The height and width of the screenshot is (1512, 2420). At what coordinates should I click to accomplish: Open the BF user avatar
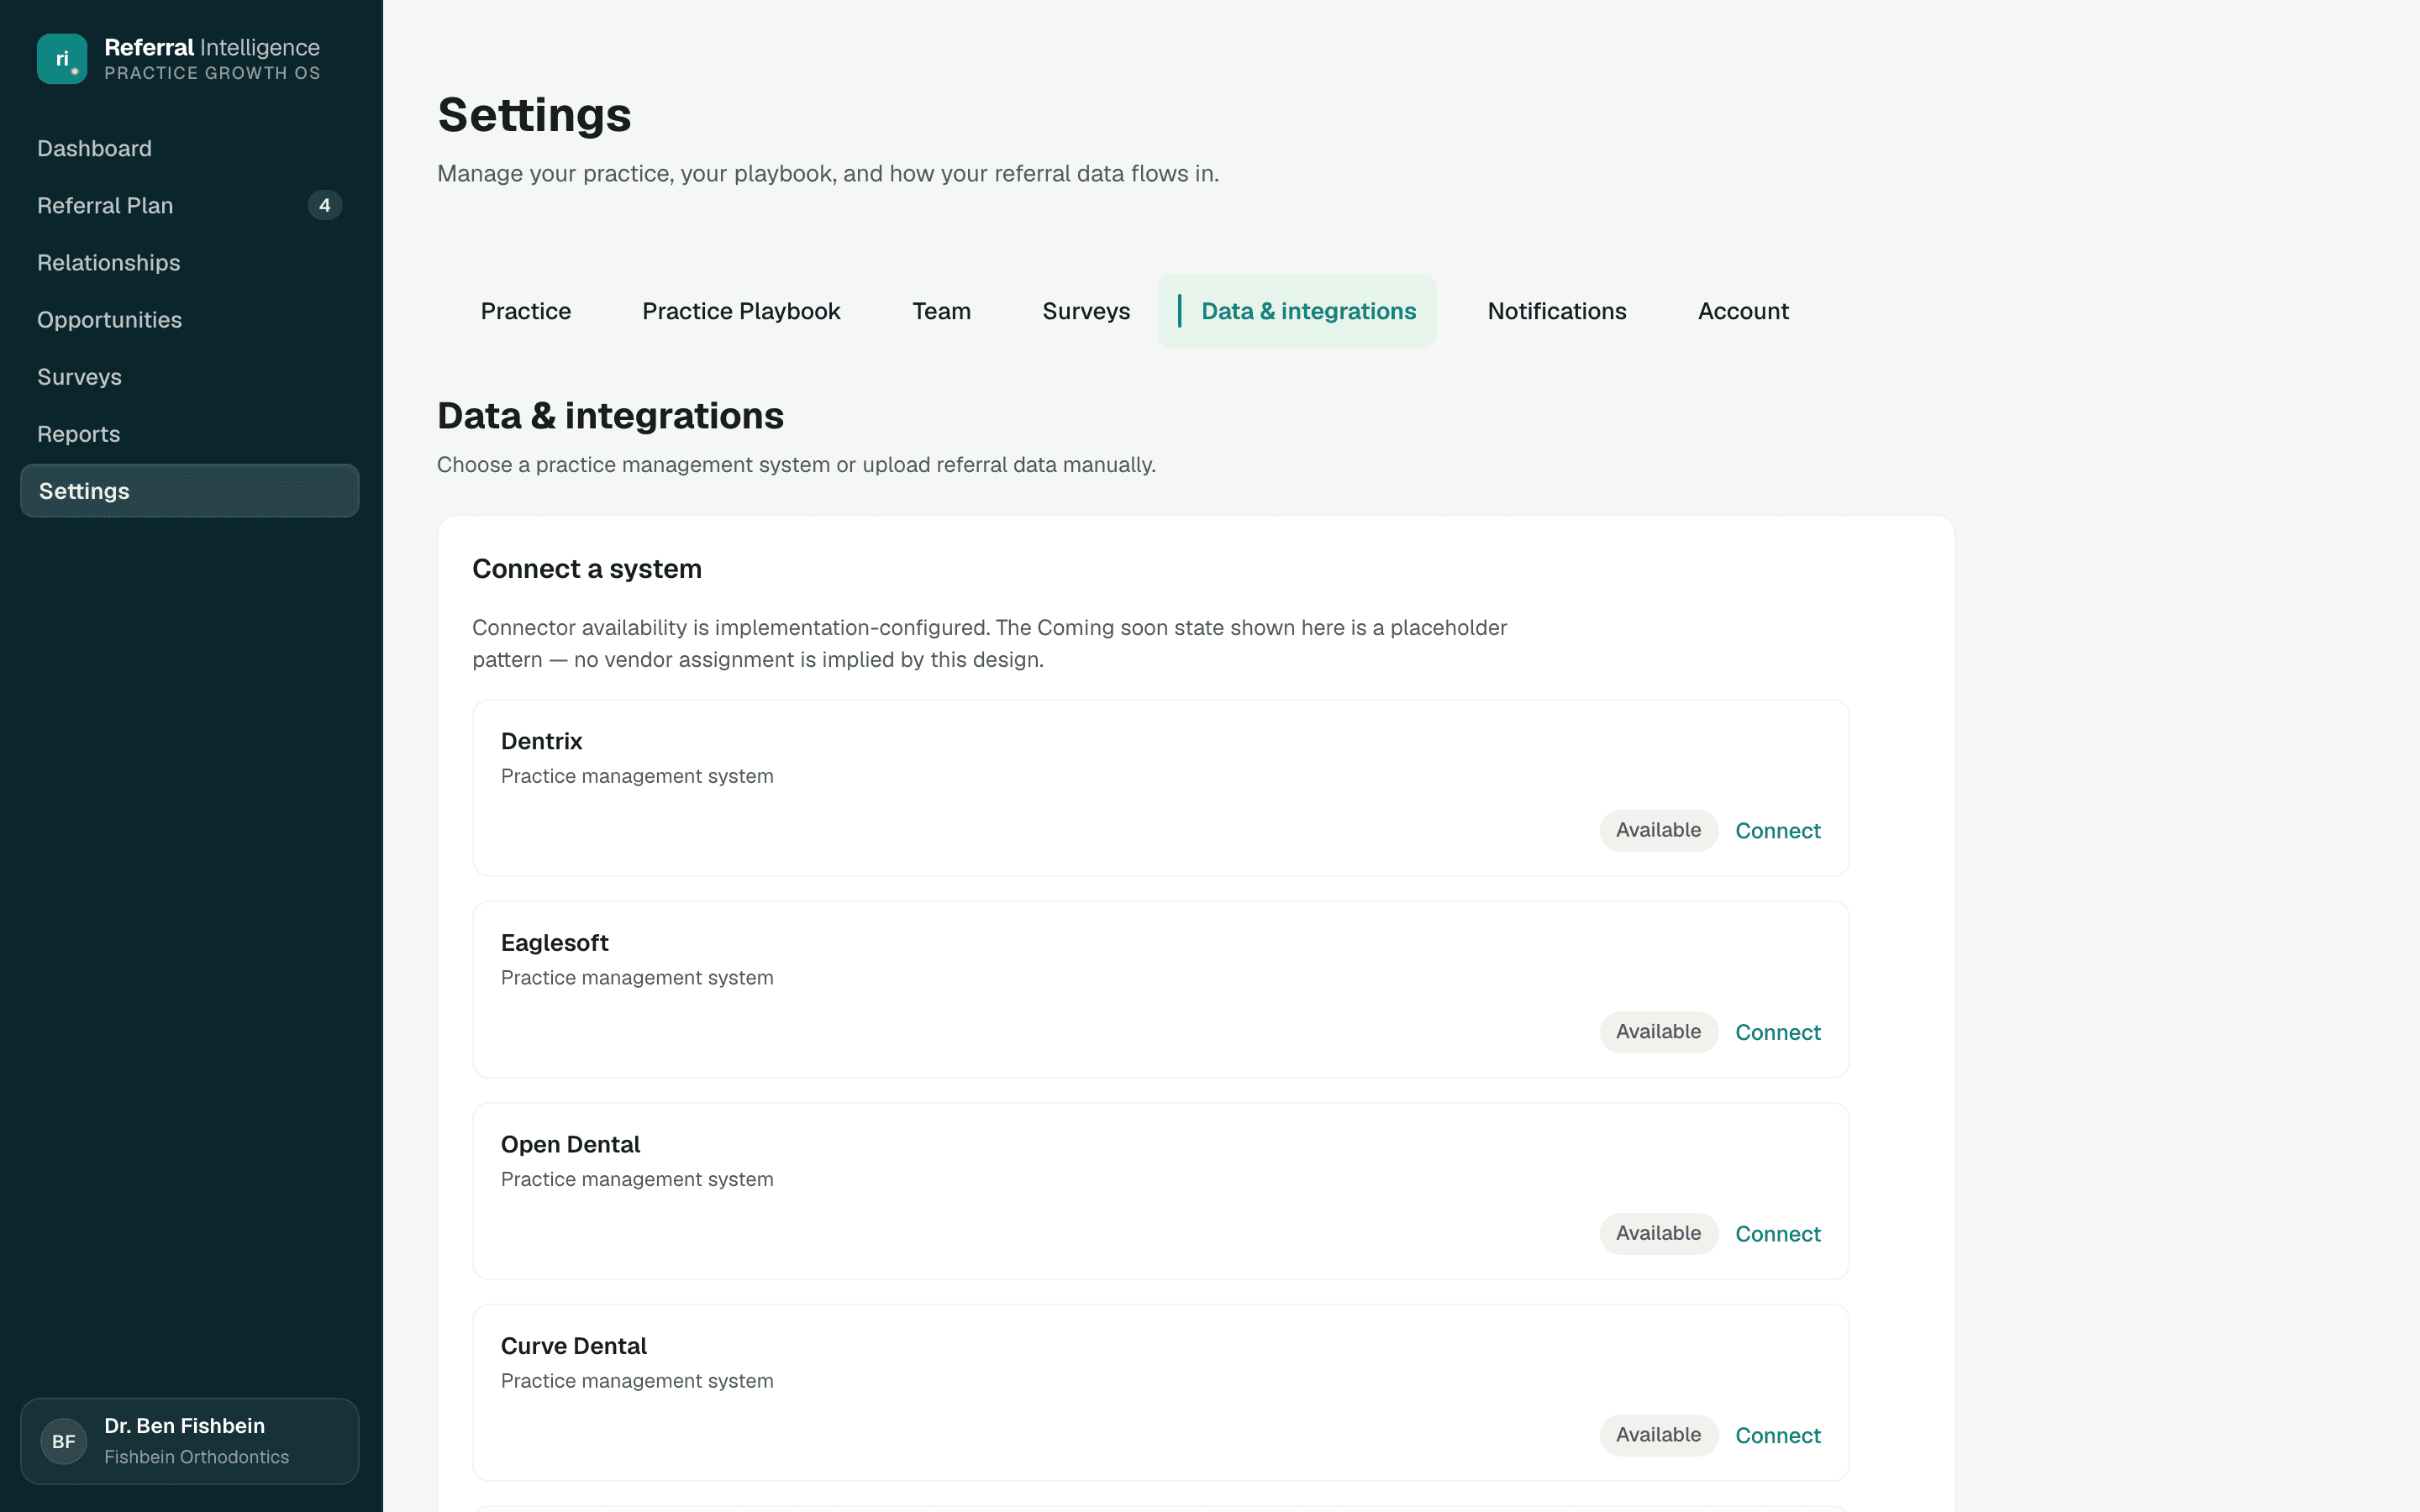[63, 1441]
